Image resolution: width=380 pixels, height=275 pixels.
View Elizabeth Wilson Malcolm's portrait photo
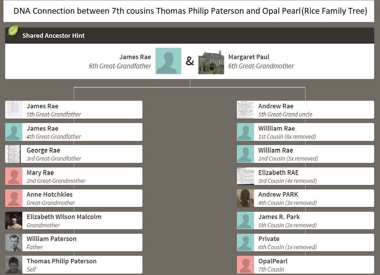(x=14, y=220)
